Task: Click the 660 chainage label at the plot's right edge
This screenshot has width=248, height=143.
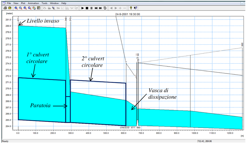Action: point(242,44)
